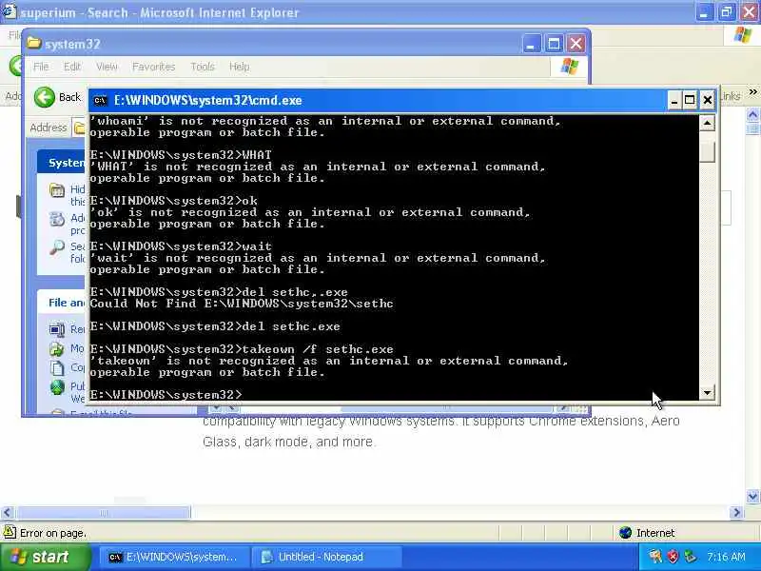
Task: Click the cmd.exe title bar console icon
Action: tap(101, 101)
